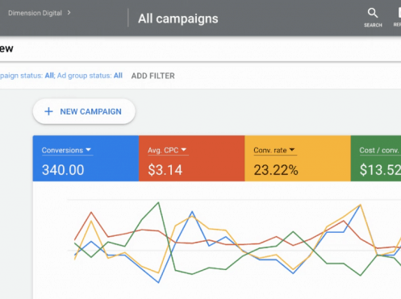This screenshot has height=299, width=401.
Task: Open the Dimension Digital account breadcrumb
Action: 35,13
